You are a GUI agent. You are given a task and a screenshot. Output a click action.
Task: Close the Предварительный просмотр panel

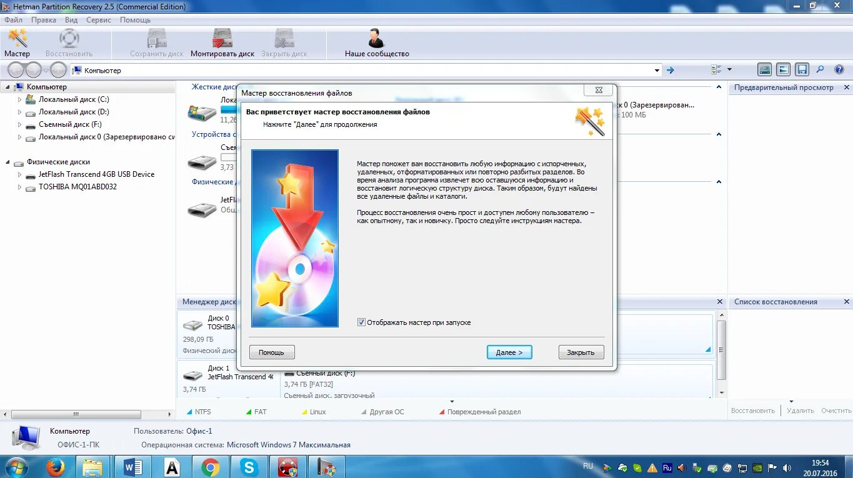[x=847, y=87]
